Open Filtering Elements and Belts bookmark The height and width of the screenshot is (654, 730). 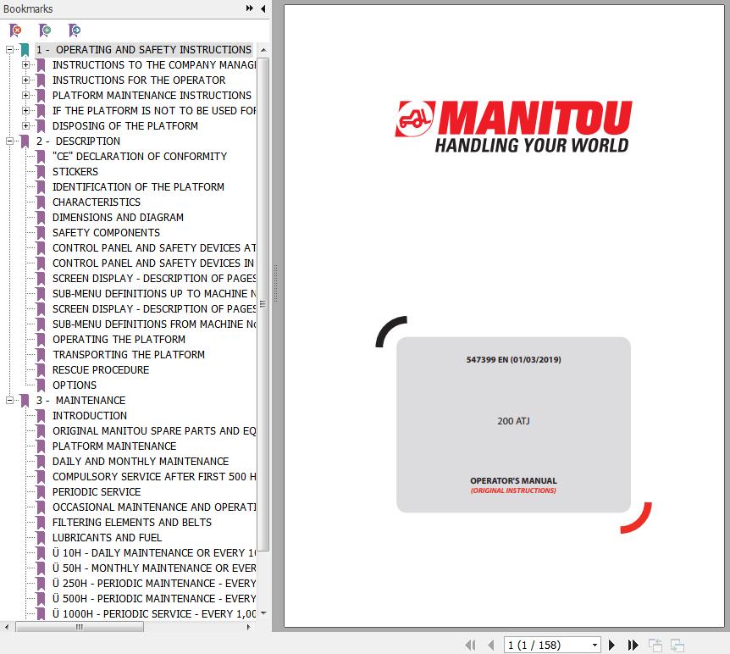[132, 522]
